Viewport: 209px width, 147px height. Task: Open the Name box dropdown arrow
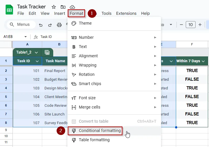coord(26,37)
